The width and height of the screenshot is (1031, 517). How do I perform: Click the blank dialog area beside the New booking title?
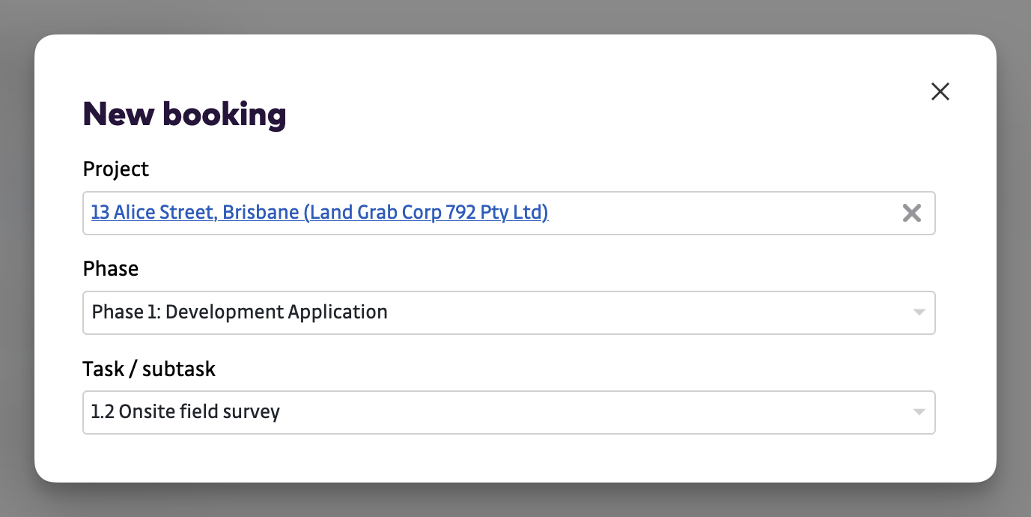pos(599,114)
